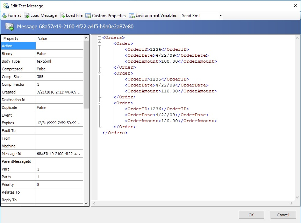Open the Send Xml dropdown
Screen dimensions: 301x223
(x=221, y=15)
